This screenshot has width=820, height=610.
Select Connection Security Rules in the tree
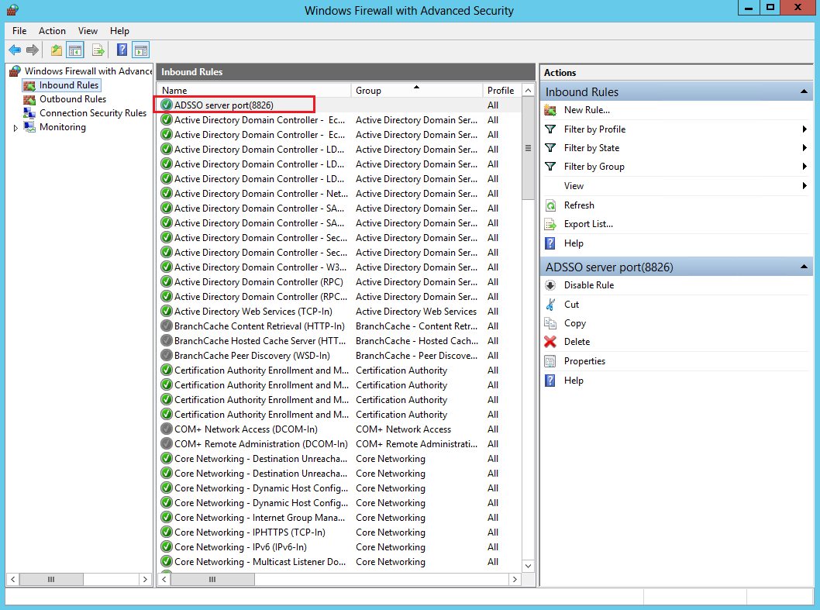pos(93,113)
